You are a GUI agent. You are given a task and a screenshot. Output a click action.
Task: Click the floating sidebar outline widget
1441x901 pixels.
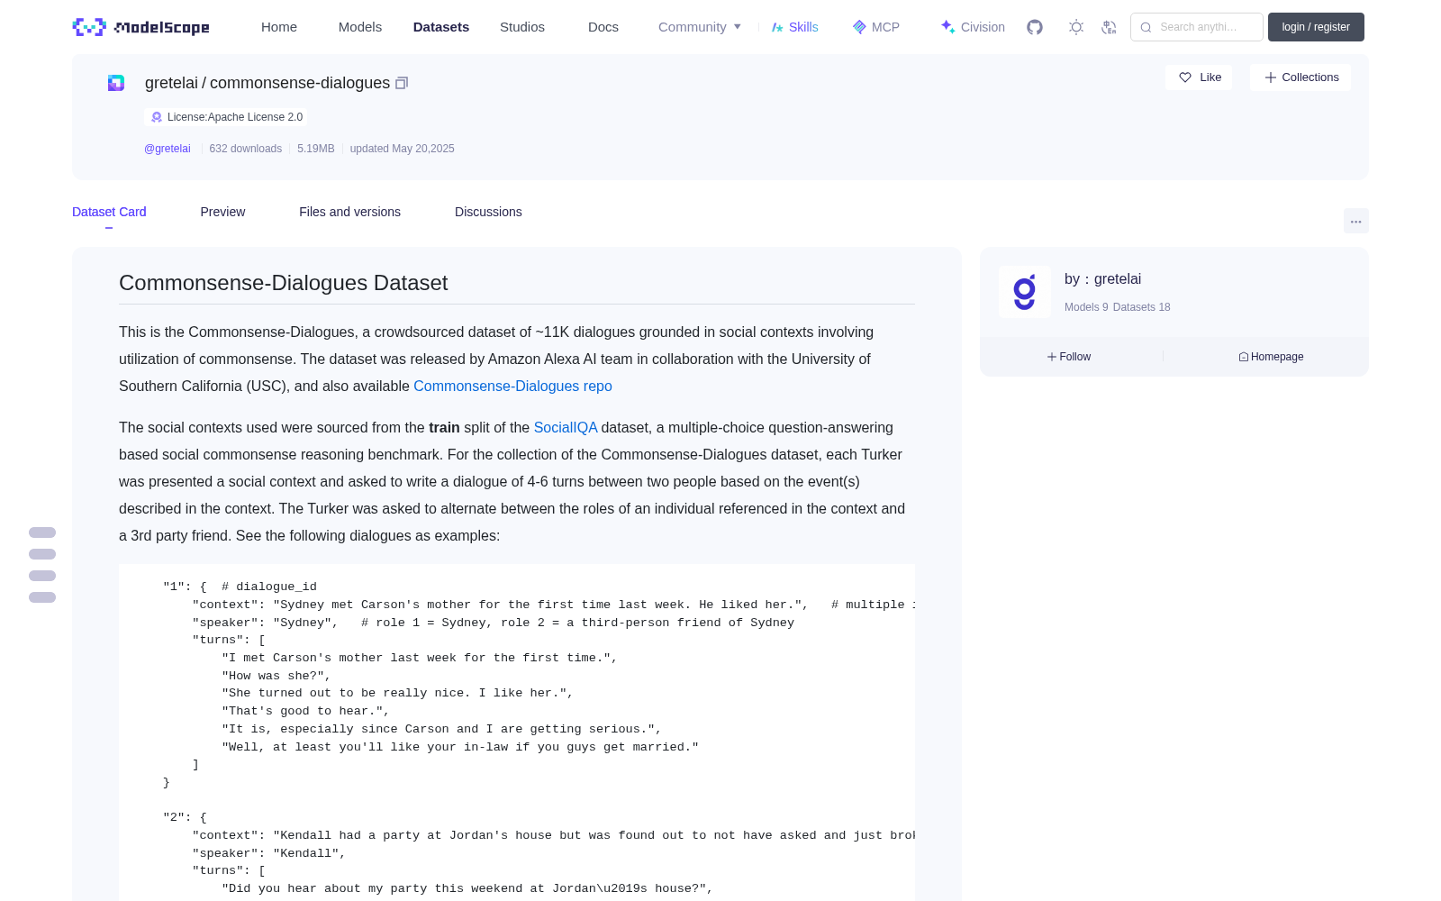tap(42, 565)
